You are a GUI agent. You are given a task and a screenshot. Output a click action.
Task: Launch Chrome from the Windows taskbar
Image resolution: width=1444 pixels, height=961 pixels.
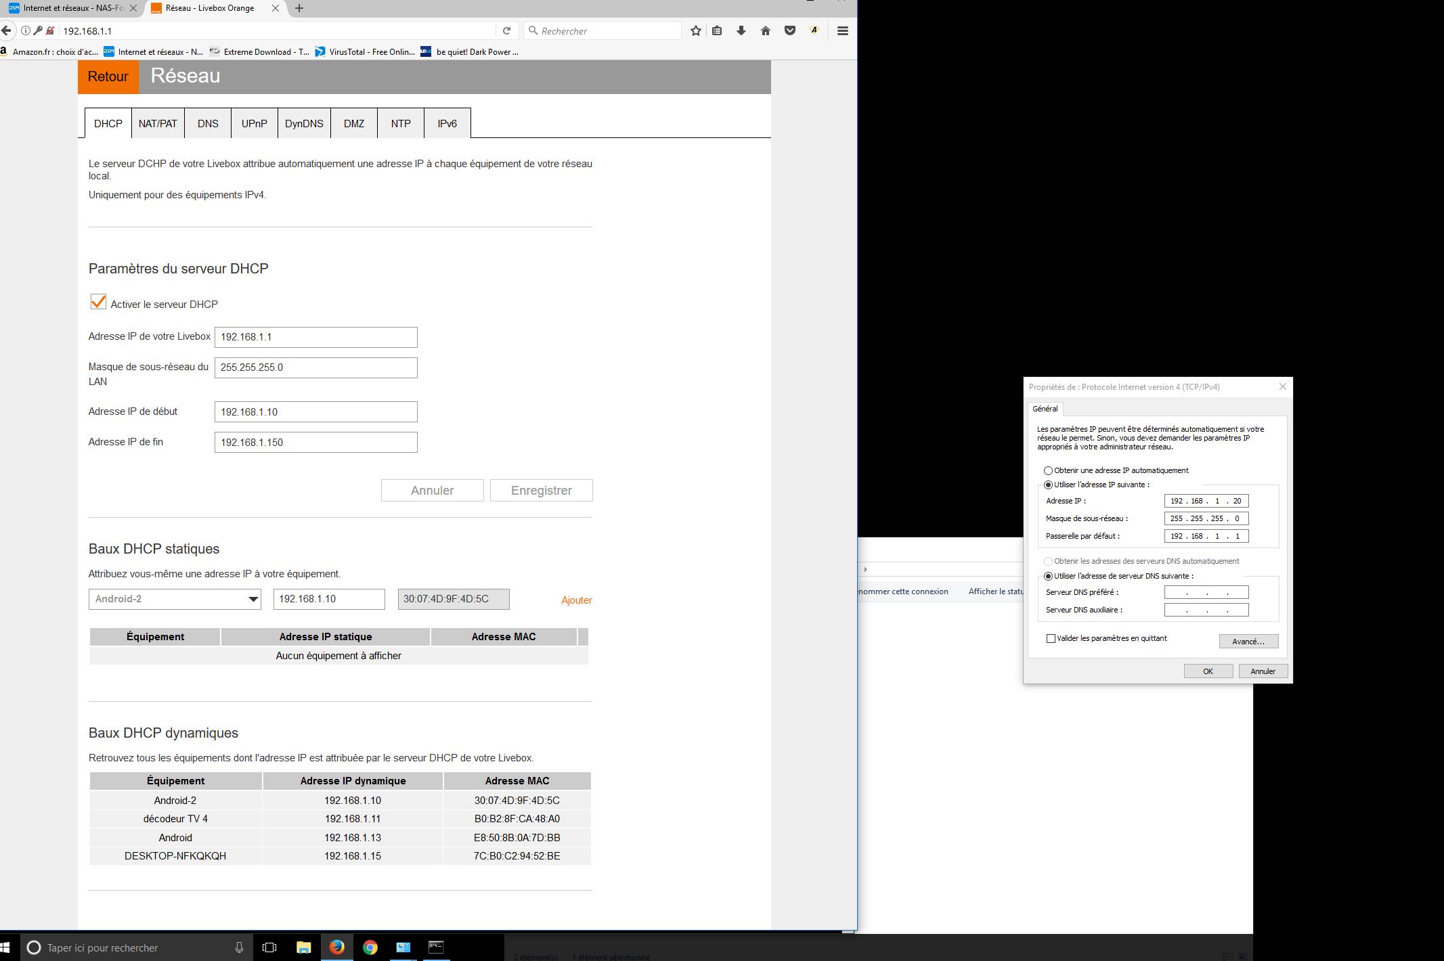coord(370,947)
